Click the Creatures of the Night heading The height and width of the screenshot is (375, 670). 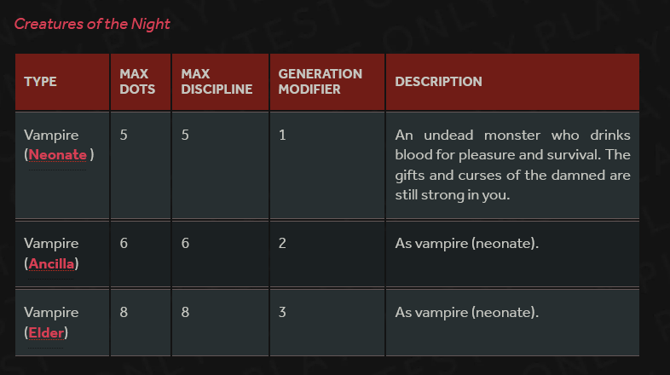(x=92, y=24)
